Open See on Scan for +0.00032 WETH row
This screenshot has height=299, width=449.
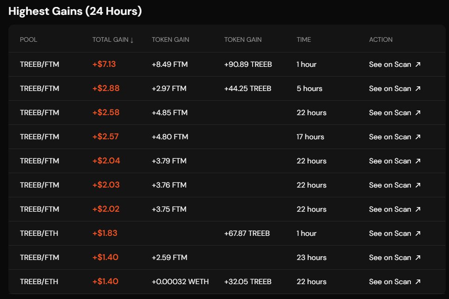pos(395,281)
